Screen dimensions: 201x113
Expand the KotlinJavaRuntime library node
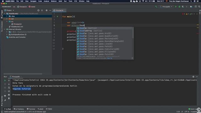pos(7,35)
